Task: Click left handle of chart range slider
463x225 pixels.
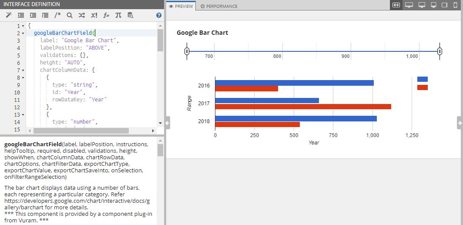Action: coord(187,51)
